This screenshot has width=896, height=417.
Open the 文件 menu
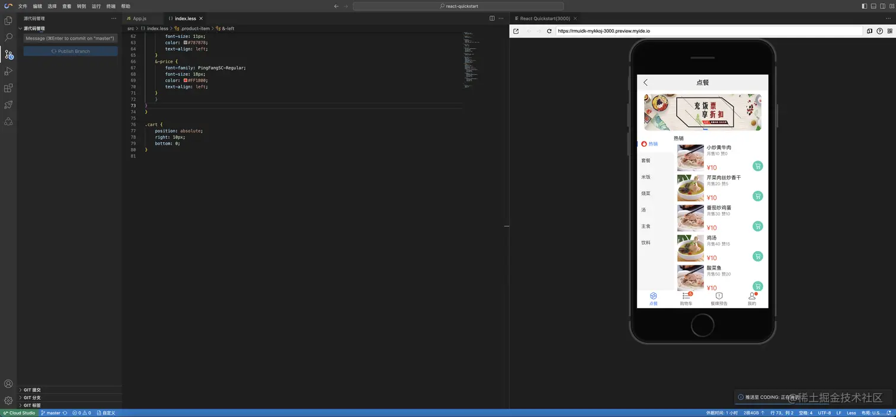pos(23,6)
